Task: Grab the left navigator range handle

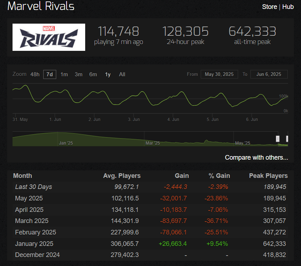Action: click(278, 139)
